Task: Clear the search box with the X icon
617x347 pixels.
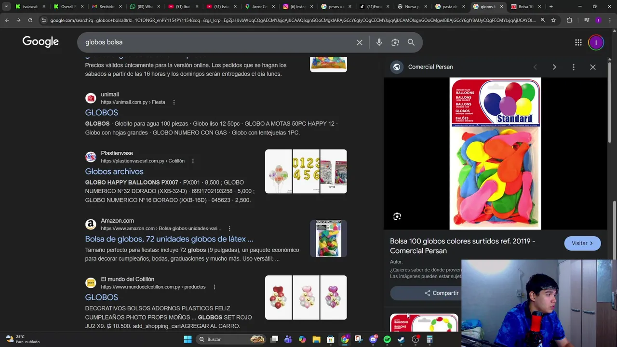Action: [x=360, y=42]
